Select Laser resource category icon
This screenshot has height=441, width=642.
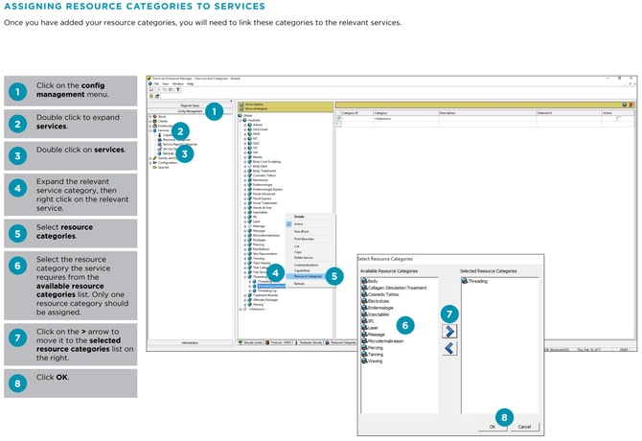[364, 328]
